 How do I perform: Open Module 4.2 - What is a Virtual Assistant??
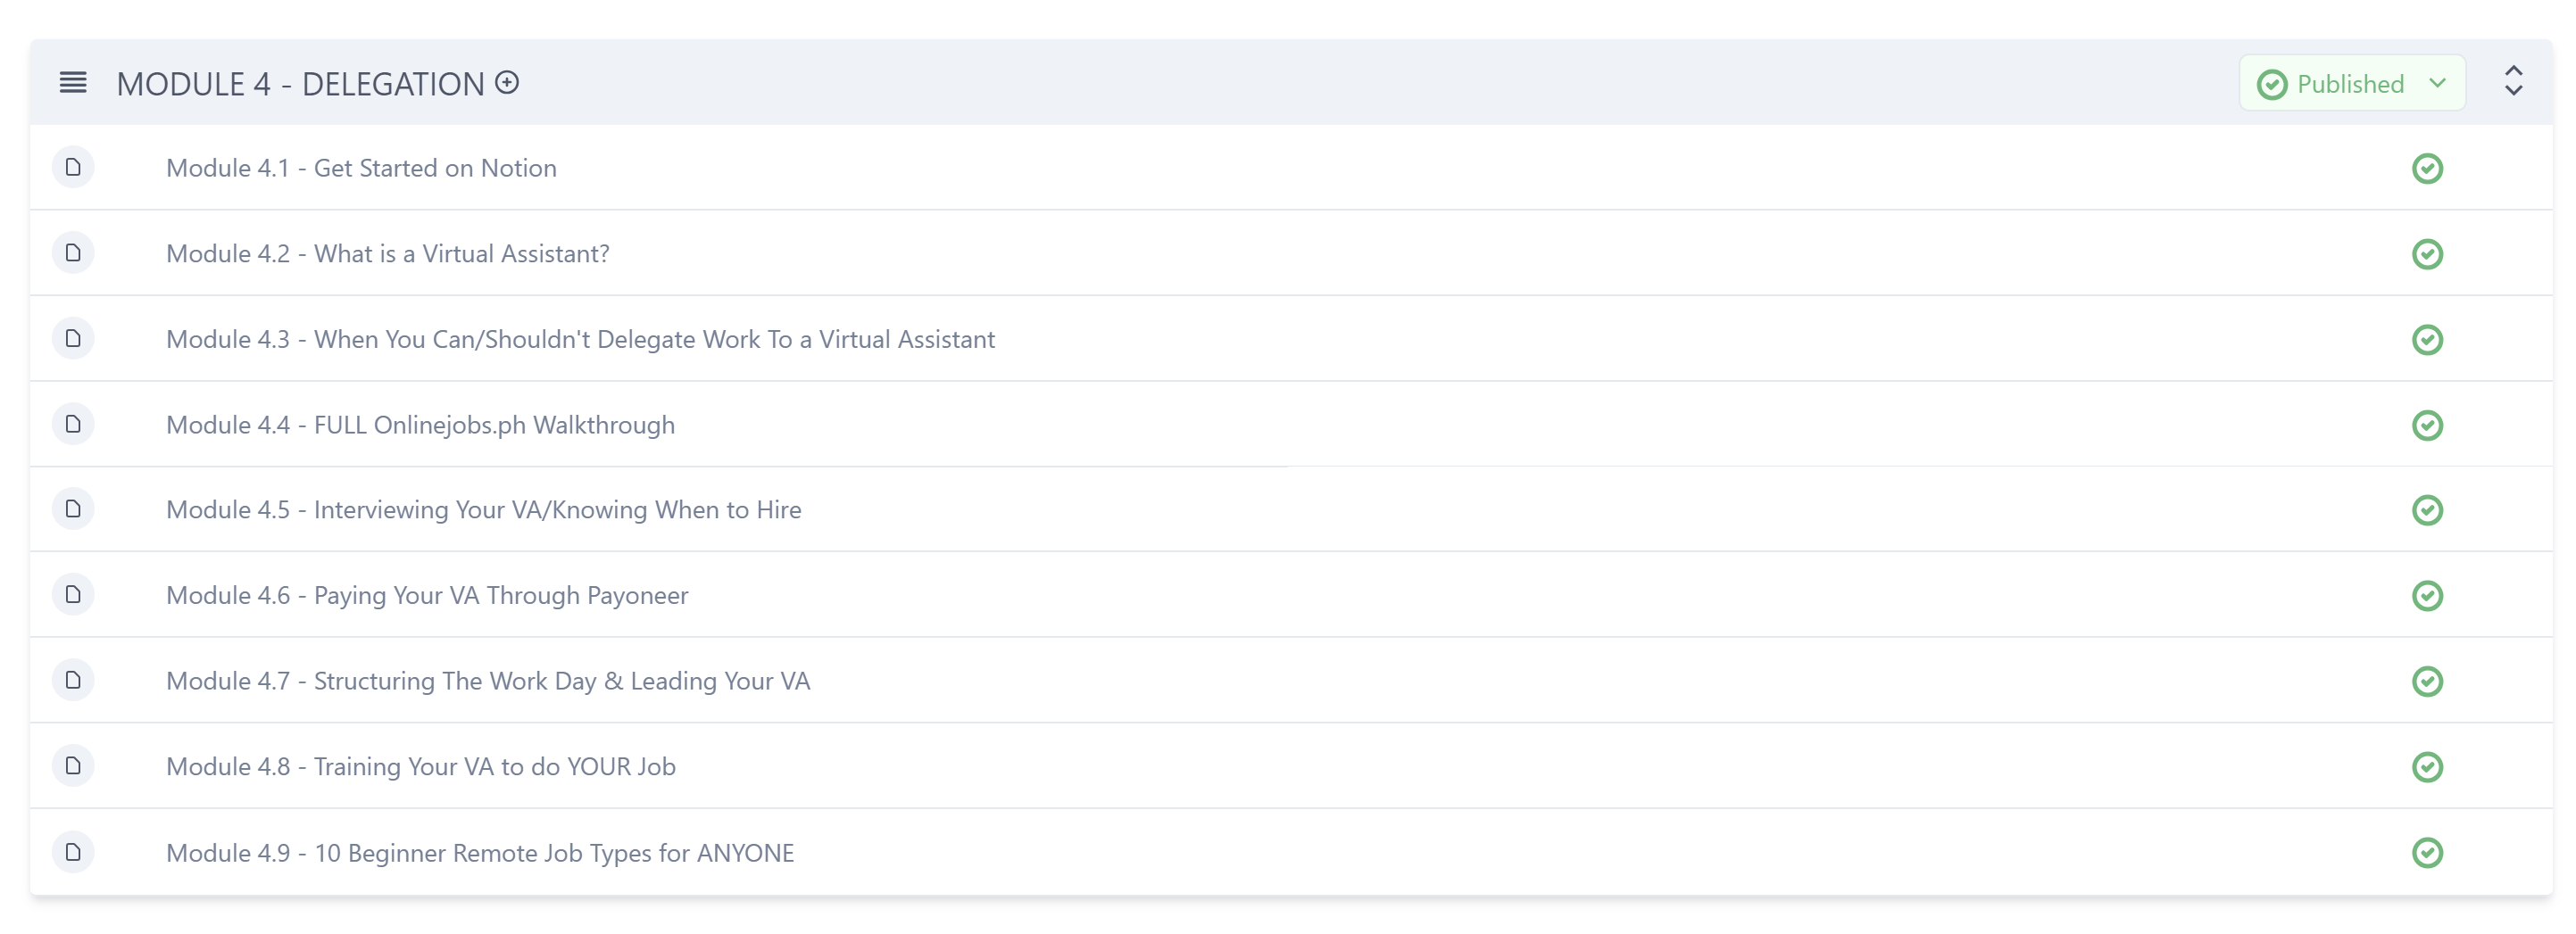388,255
